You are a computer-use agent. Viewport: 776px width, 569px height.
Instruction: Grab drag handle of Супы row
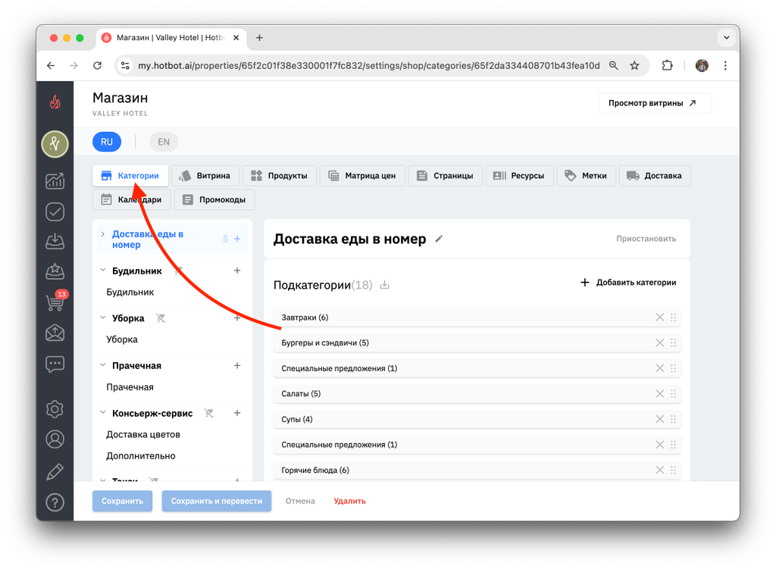tap(674, 419)
